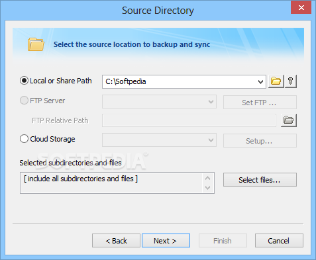Click the browse folder icon beside source path
Screen dimensions: 316x260
pos(276,81)
